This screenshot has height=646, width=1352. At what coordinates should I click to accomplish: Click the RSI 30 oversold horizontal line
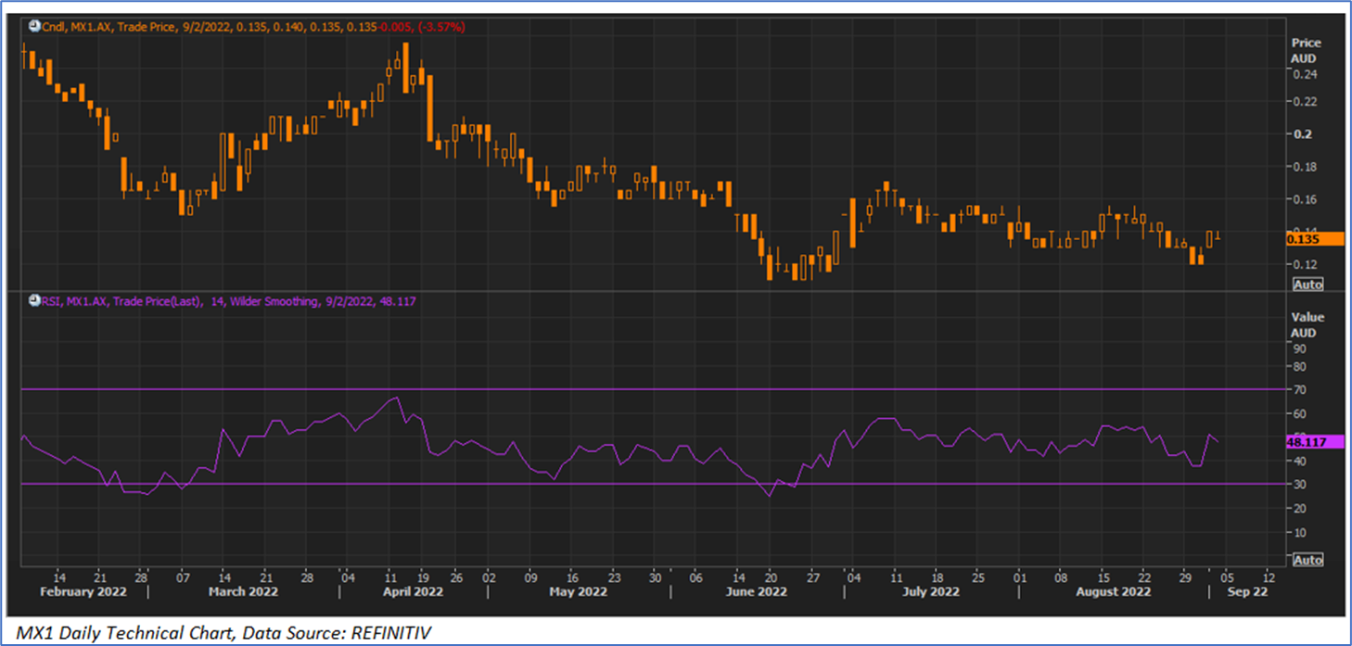649,484
